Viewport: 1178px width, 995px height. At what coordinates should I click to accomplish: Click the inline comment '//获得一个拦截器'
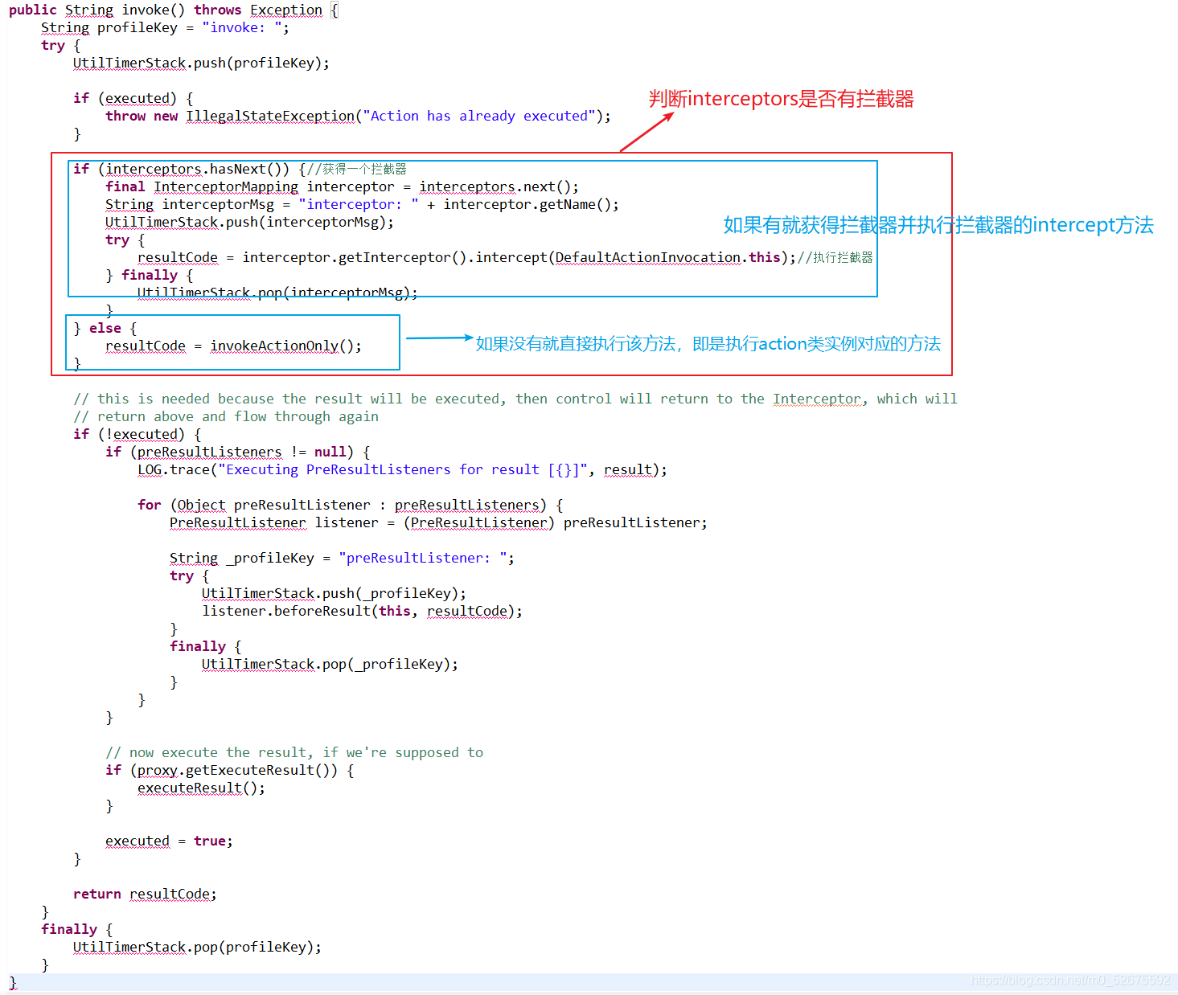tap(356, 169)
